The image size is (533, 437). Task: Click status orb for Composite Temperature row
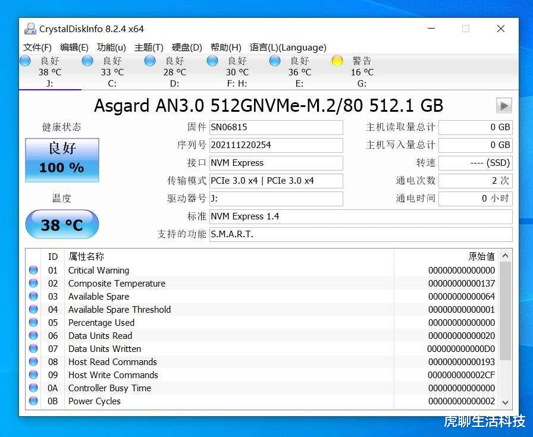[33, 283]
